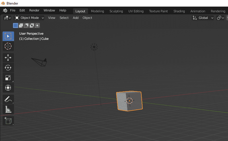Screen dimensions: 228x141
Task: Expand the Global transform orientation dropdown
Action: coord(203,18)
